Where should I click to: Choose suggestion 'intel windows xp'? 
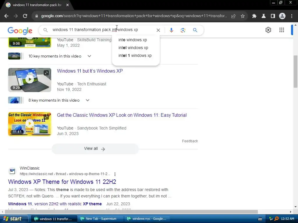(x=133, y=48)
